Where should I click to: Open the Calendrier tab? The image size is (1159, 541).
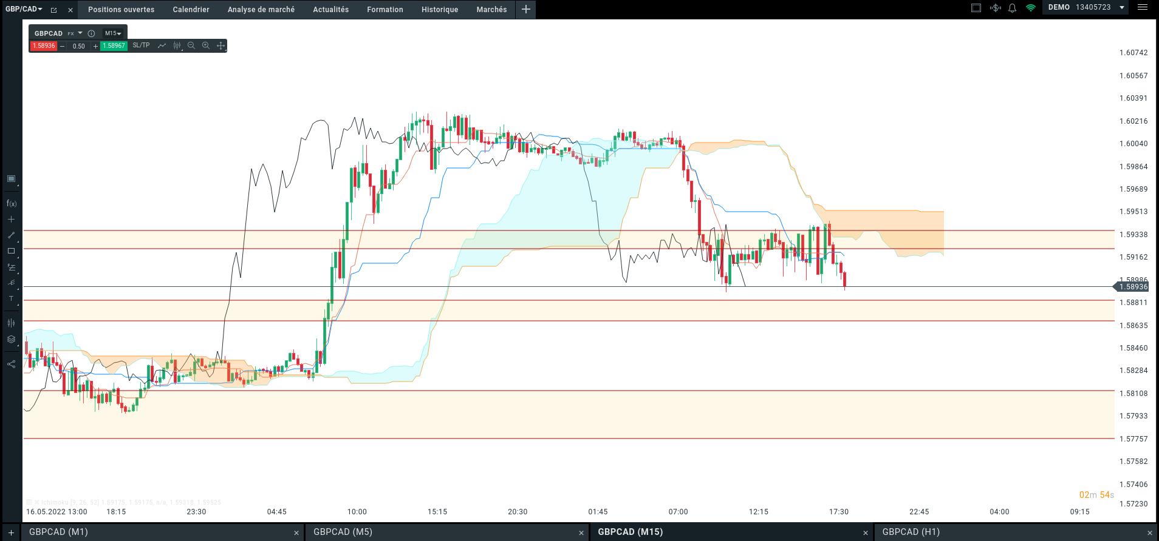click(191, 10)
